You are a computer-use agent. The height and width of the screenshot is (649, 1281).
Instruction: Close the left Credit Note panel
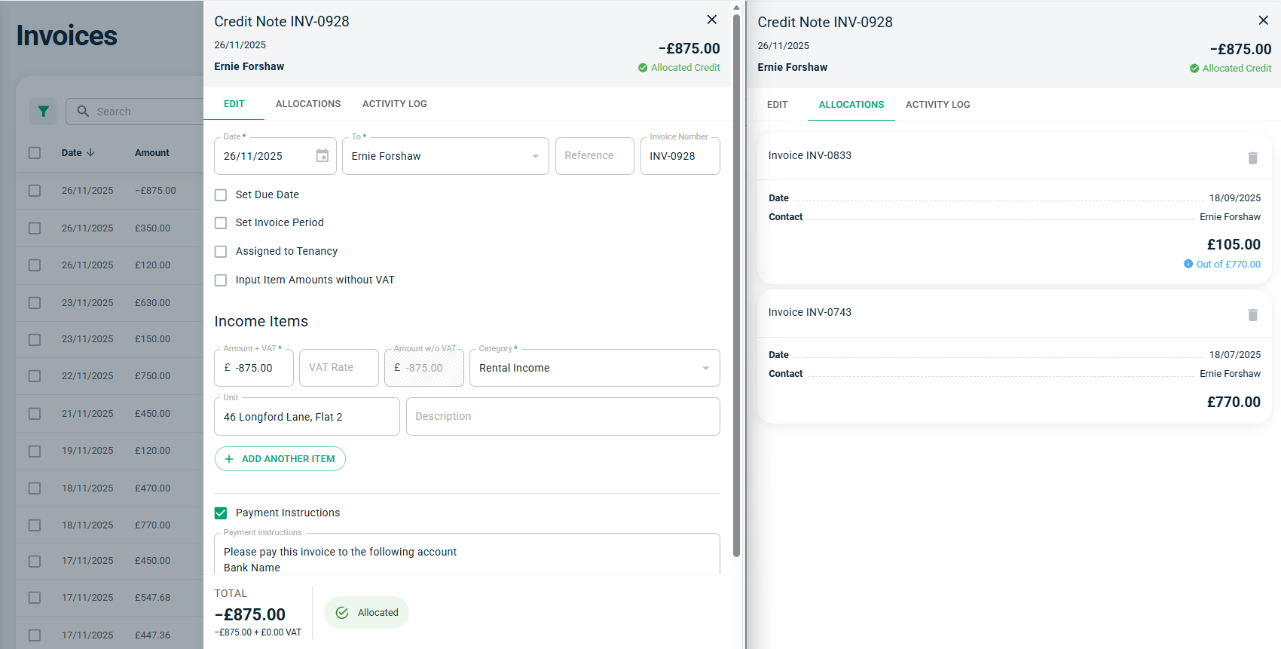click(x=711, y=20)
